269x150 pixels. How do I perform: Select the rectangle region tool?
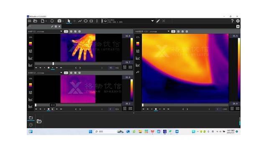point(91,21)
